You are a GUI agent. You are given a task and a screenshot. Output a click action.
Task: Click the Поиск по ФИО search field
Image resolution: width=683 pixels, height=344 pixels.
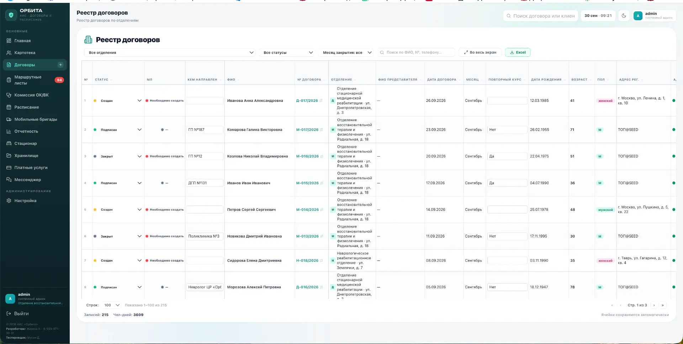coord(416,52)
